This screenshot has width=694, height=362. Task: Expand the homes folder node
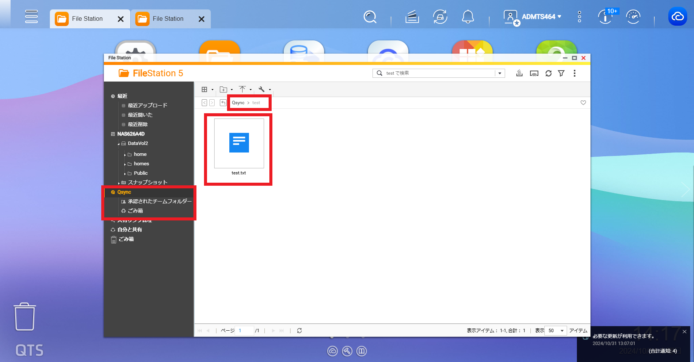click(x=125, y=164)
